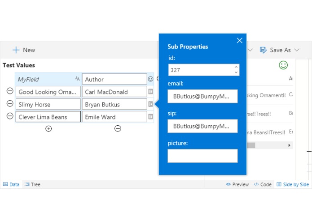Remove the Slimy Horse row
312x221 pixels.
point(10,103)
